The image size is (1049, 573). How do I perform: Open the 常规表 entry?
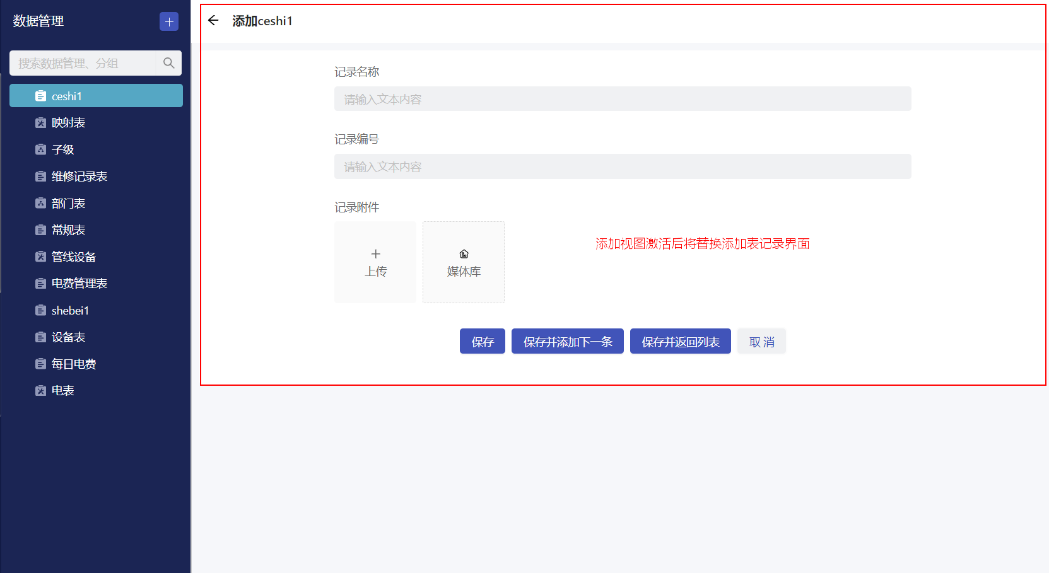click(x=96, y=230)
